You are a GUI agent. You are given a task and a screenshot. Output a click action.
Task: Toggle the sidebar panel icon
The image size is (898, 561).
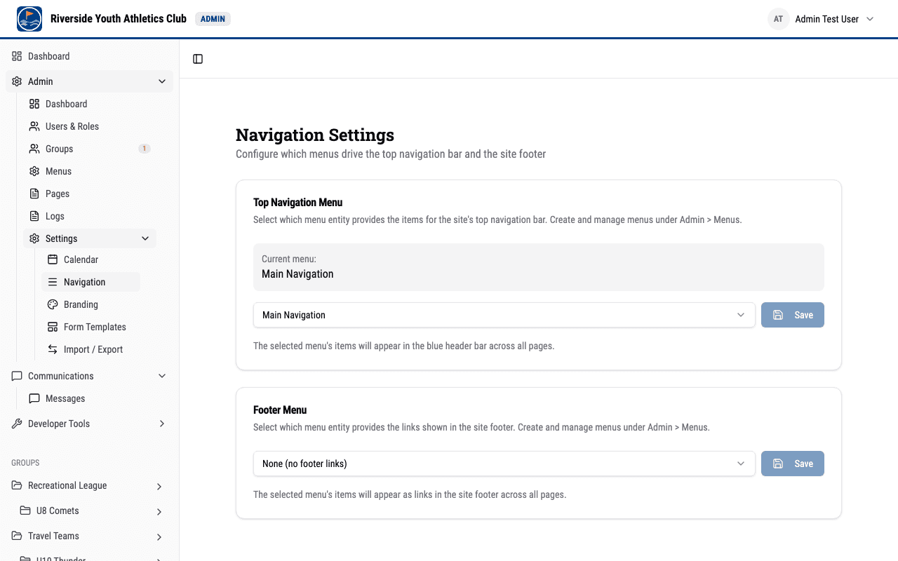pos(198,59)
